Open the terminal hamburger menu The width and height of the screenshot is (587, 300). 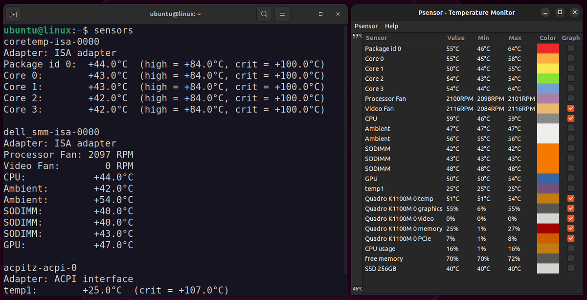coord(282,14)
